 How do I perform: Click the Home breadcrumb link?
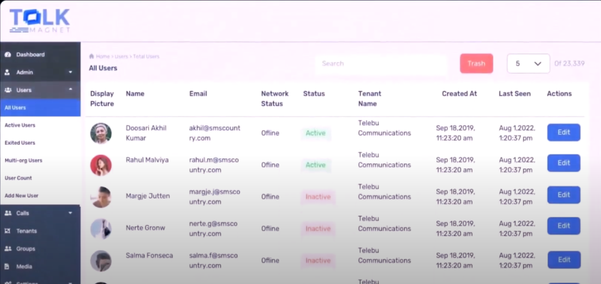point(103,56)
